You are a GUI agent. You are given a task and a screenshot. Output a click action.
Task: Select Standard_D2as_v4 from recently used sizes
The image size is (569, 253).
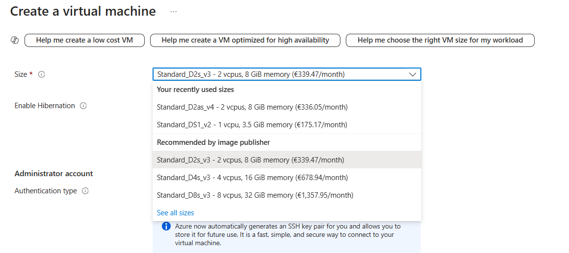tap(252, 107)
